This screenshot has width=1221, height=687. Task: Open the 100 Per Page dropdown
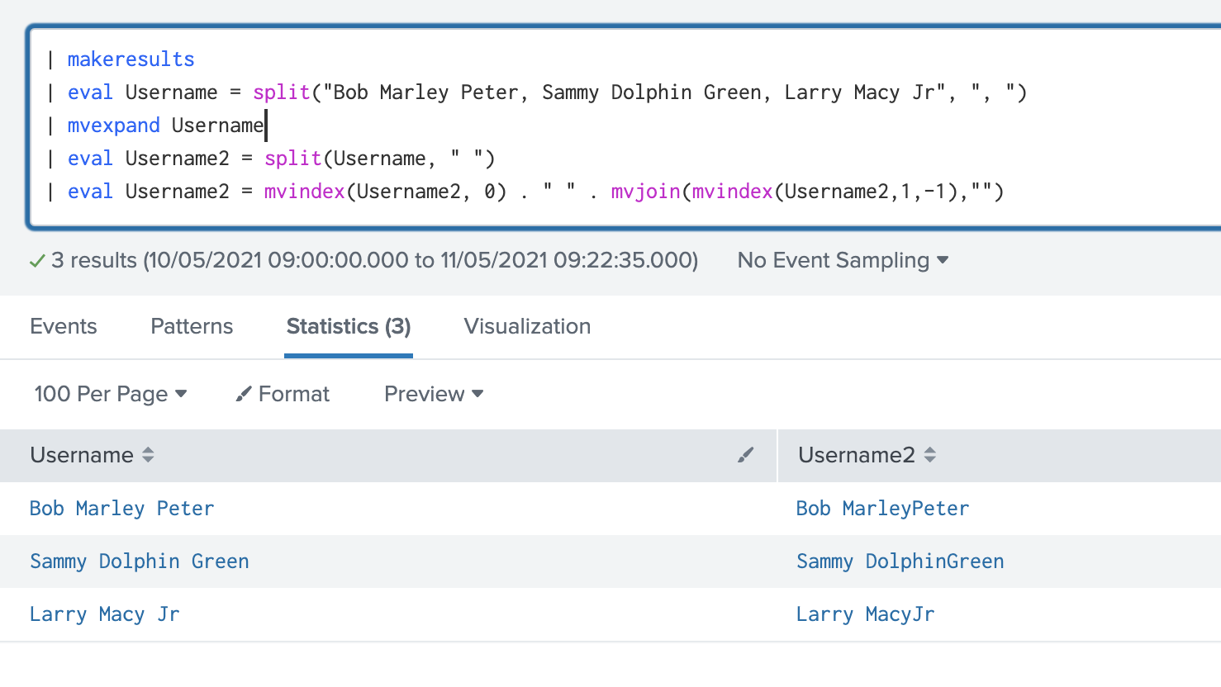tap(110, 394)
